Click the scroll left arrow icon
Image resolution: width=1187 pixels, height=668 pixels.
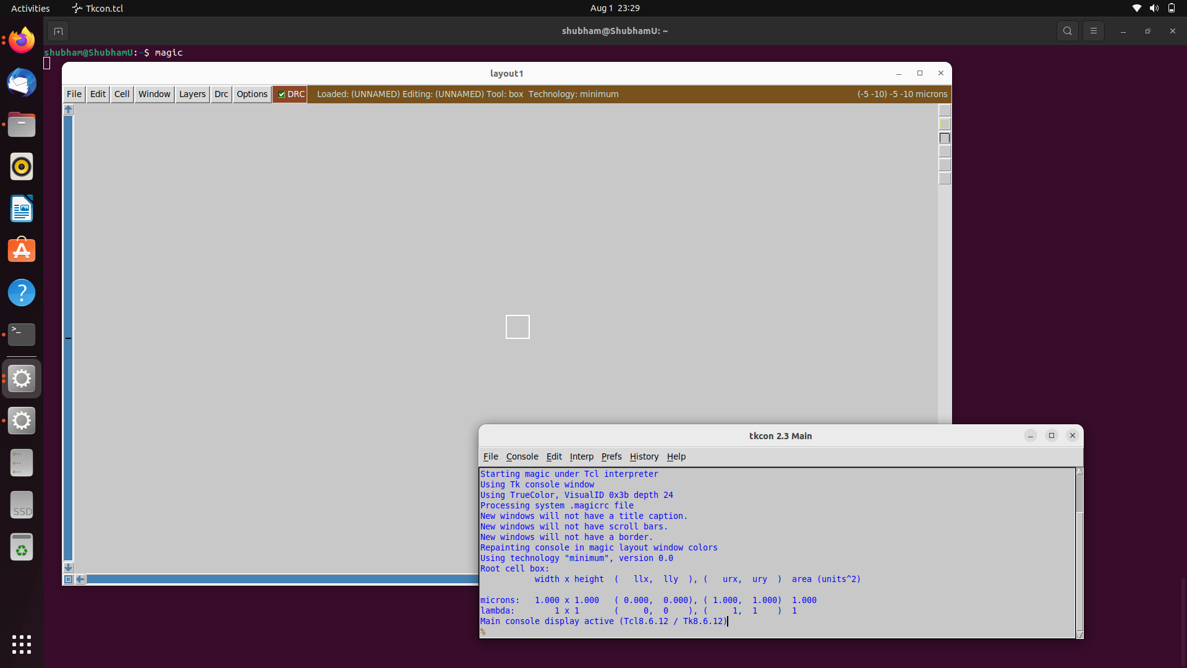point(80,580)
